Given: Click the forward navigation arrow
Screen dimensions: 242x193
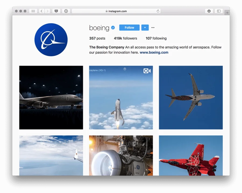Looking at the screenshot, I should (x=47, y=11).
